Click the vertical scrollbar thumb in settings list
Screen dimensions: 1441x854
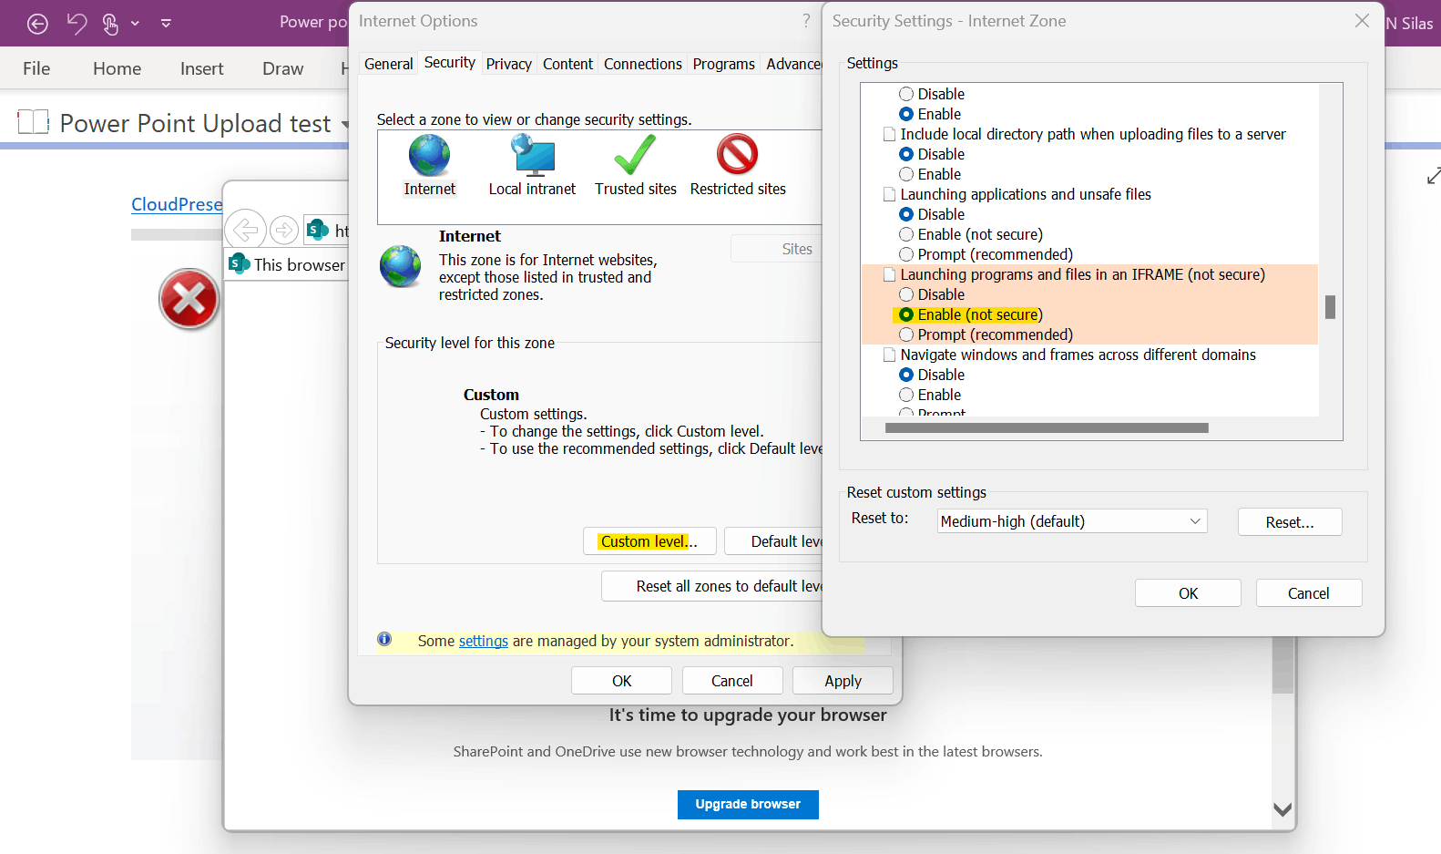pyautogui.click(x=1330, y=307)
